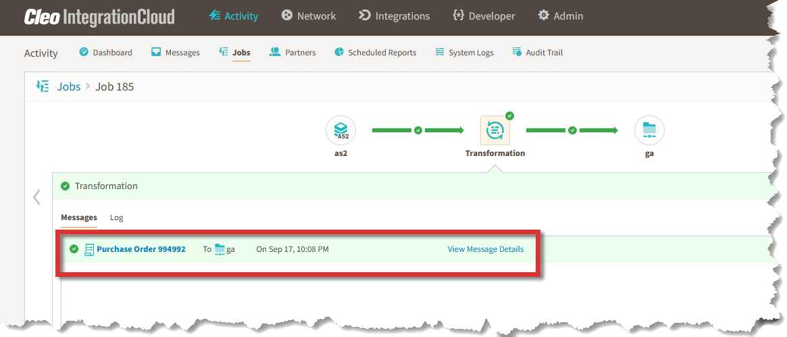This screenshot has width=787, height=337.
Task: Click the Jobs tab icon
Action: coord(224,51)
